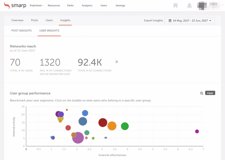
Task: Open the Posts tab
Action: click(35, 20)
